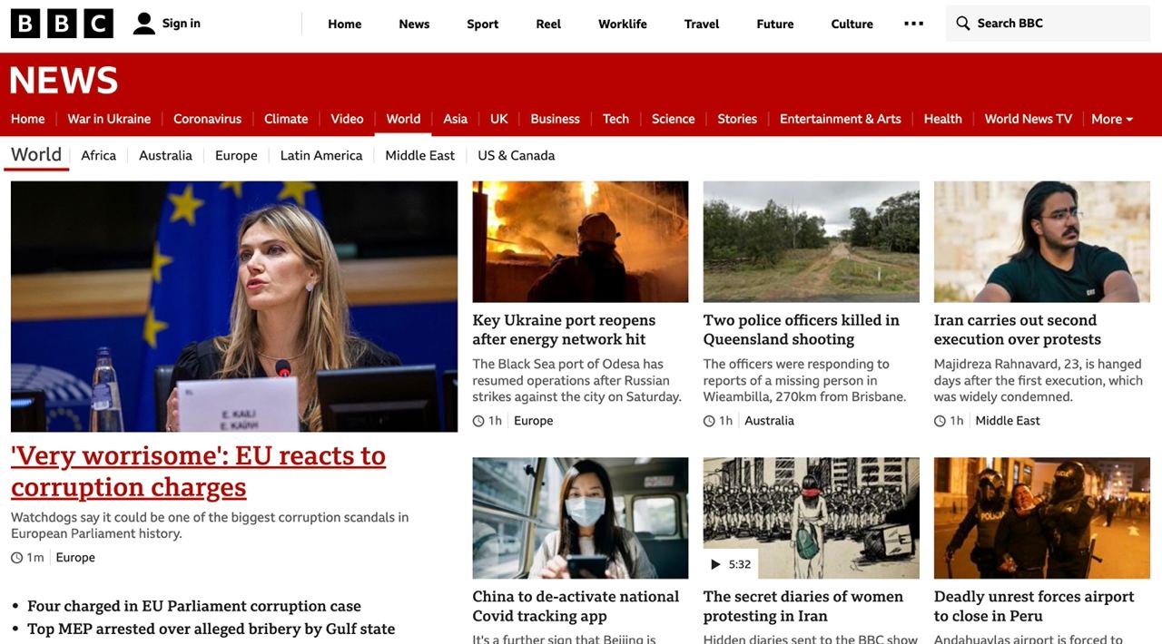Click Middle East tag under Iran story

click(1008, 421)
